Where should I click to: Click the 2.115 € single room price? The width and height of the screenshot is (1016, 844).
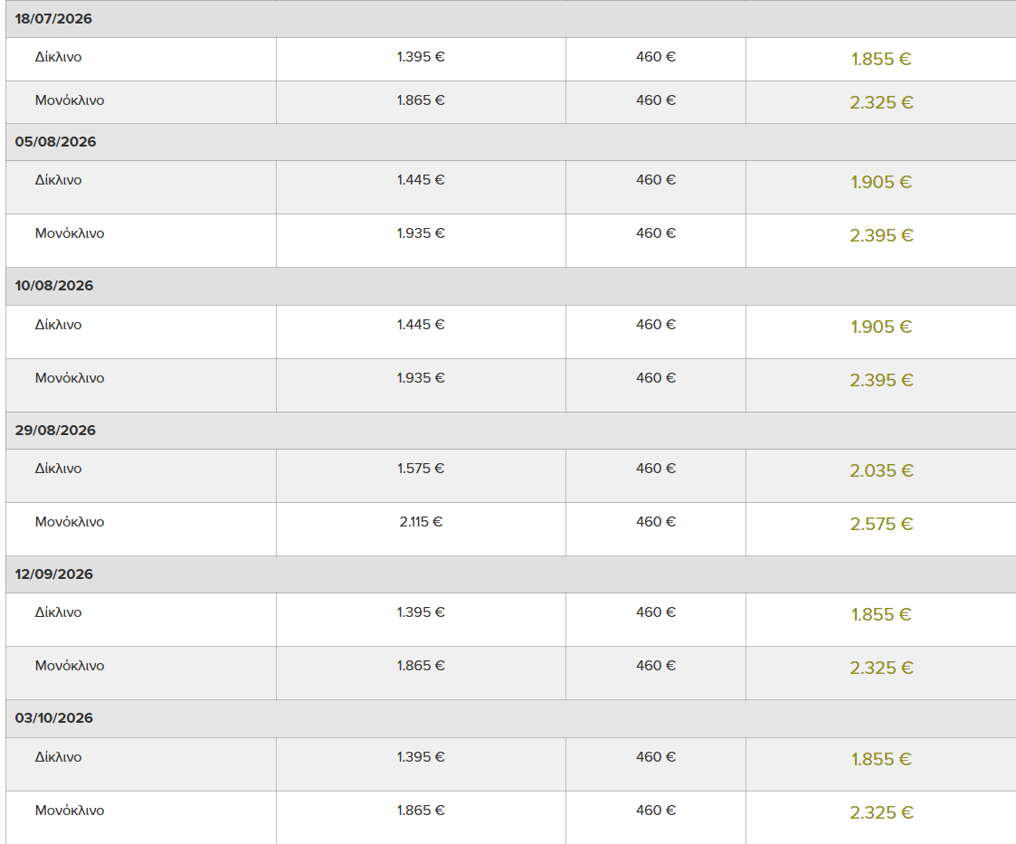coord(421,521)
